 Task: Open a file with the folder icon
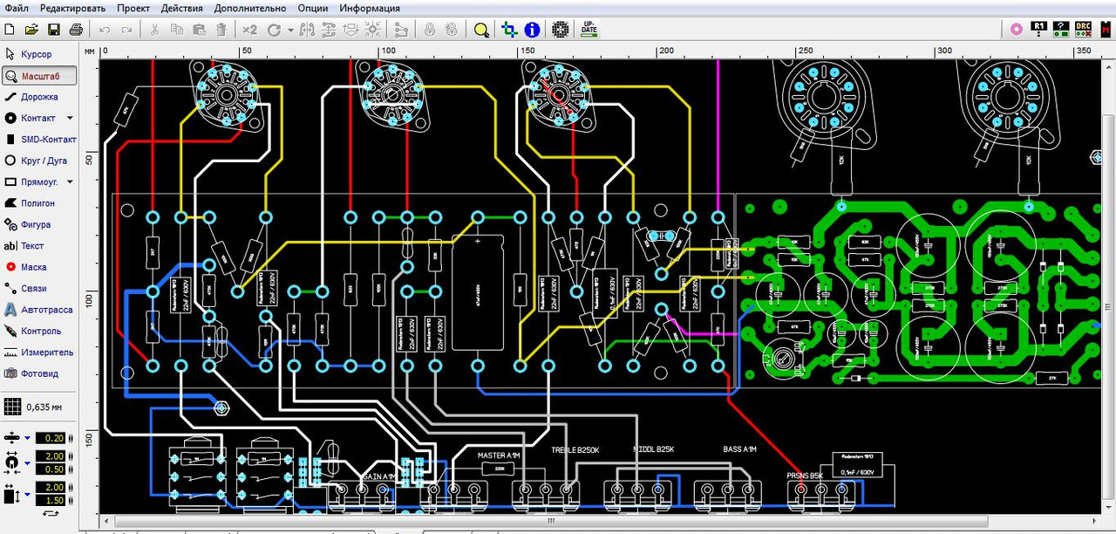coord(31,30)
